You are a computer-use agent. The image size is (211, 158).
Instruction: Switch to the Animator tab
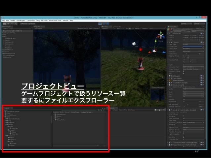pyautogui.click(x=117, y=27)
